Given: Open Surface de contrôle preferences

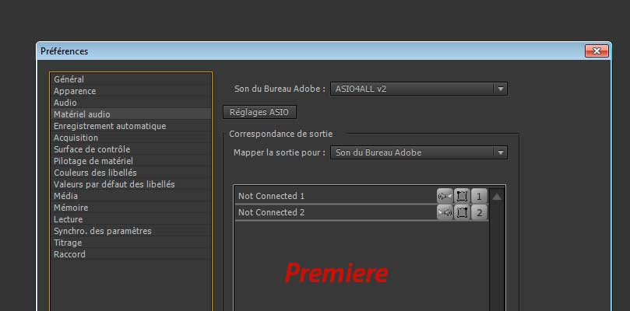Looking at the screenshot, I should pos(130,149).
